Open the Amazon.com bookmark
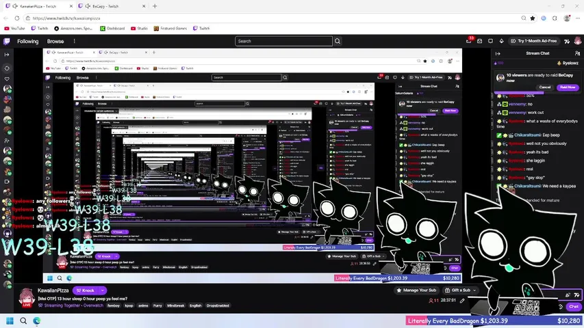Screen dimensions: 584x328 click(x=73, y=28)
